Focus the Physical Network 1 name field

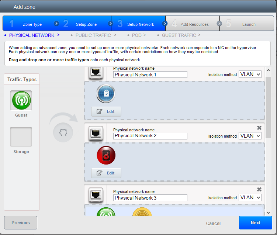(150, 75)
